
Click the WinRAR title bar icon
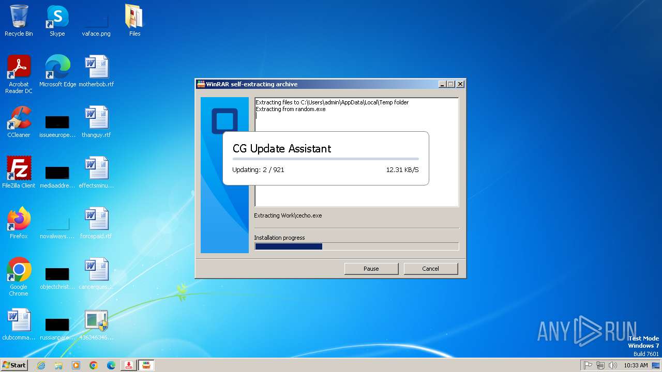click(201, 84)
